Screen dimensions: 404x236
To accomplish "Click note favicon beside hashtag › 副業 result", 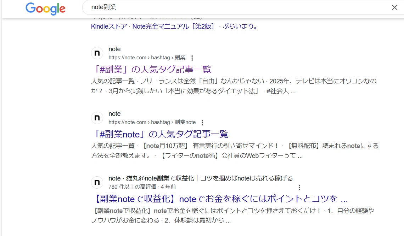I will pos(97,53).
